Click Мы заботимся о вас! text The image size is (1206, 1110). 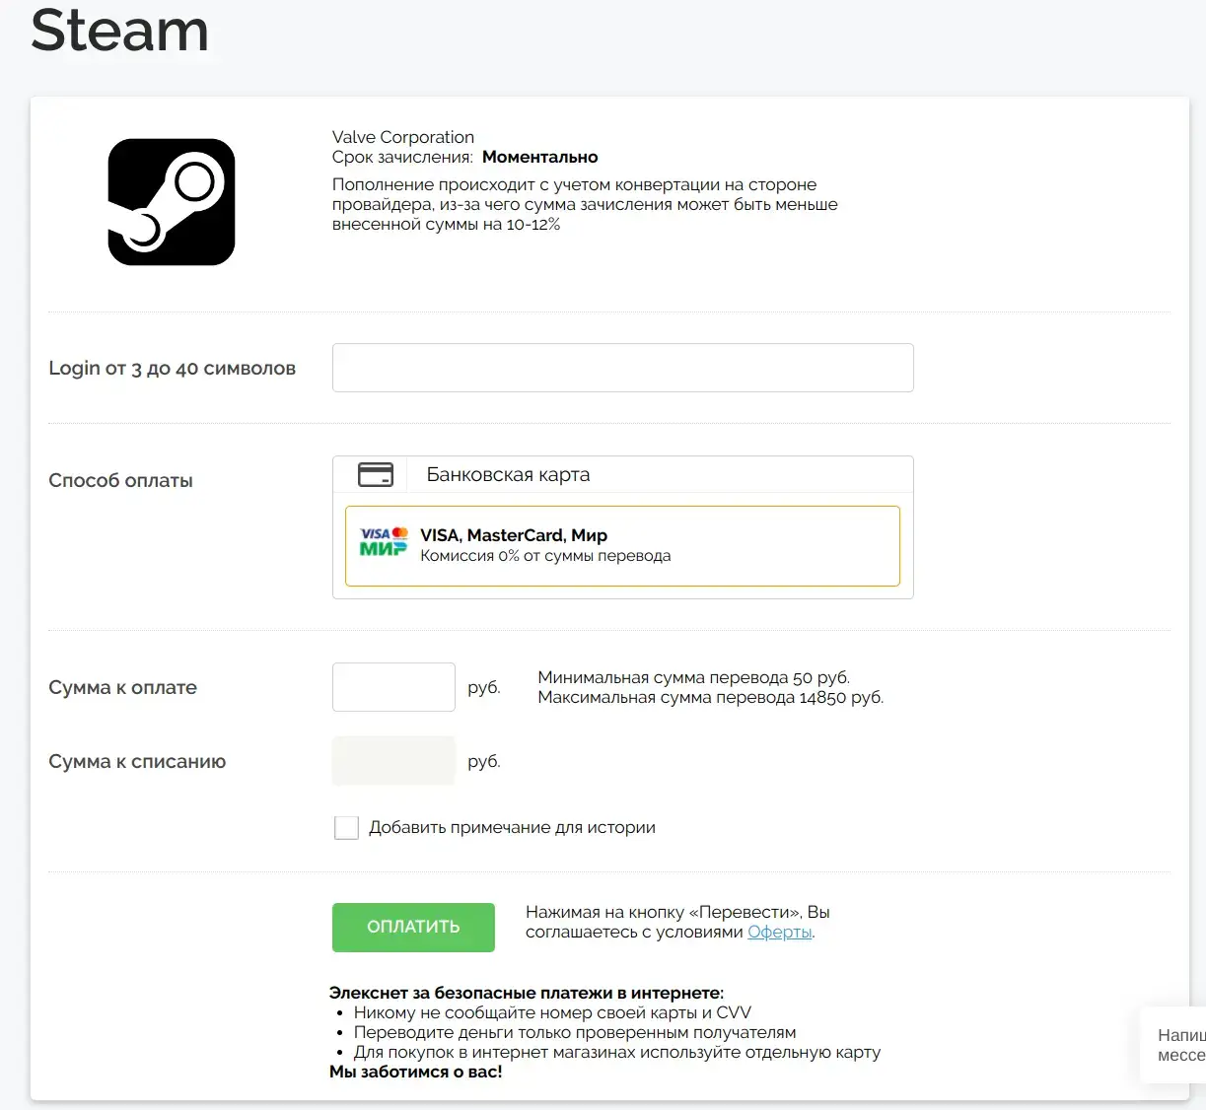point(415,1072)
